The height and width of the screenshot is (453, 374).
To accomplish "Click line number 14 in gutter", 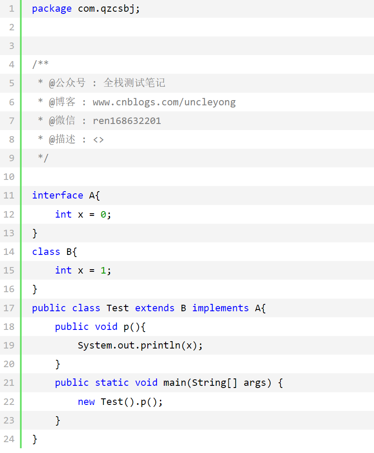I will (9, 251).
